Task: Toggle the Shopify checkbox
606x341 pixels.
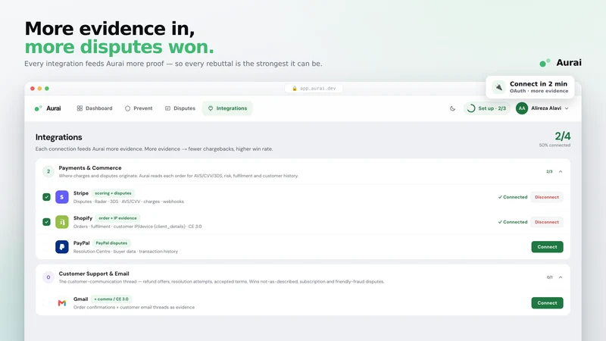Action: pyautogui.click(x=46, y=222)
